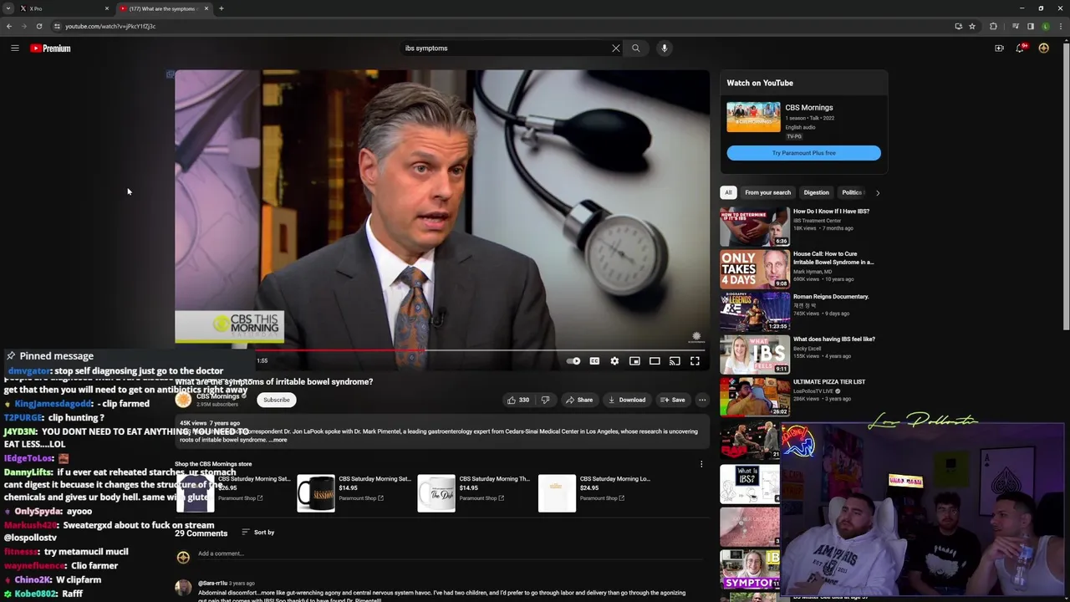Open browser extensions puzzle icon
Image resolution: width=1070 pixels, height=602 pixels.
click(x=993, y=26)
